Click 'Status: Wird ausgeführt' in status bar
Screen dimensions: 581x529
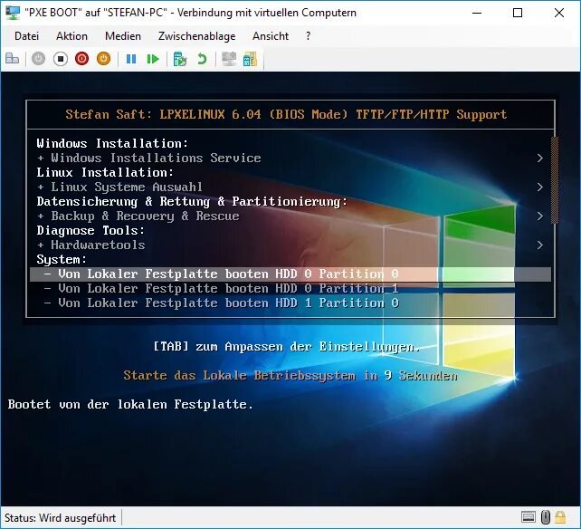60,517
